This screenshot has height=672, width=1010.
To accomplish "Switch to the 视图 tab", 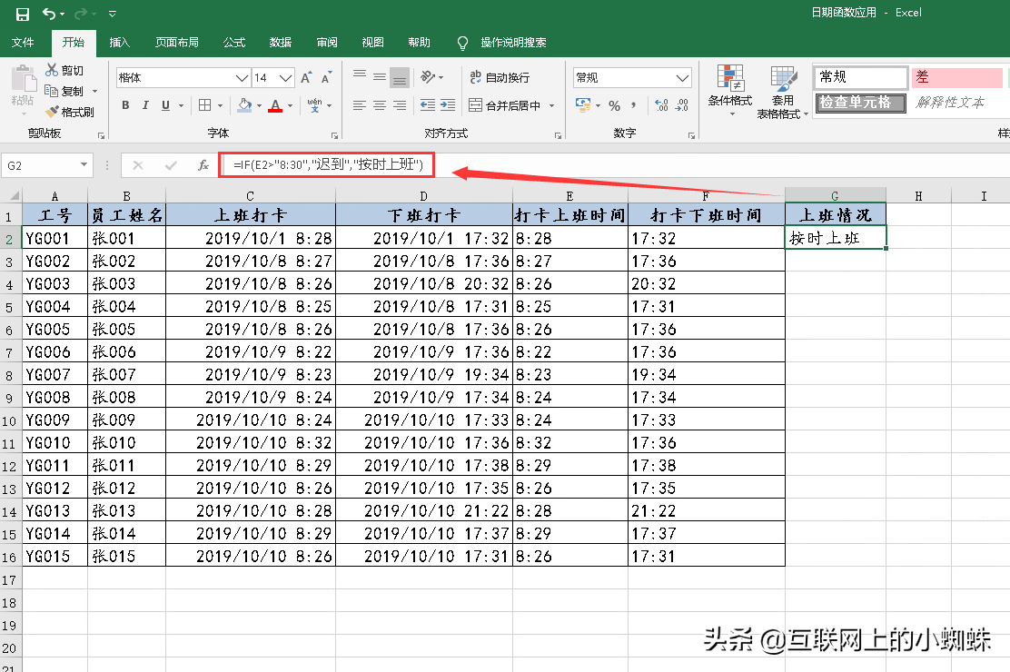I will (373, 43).
